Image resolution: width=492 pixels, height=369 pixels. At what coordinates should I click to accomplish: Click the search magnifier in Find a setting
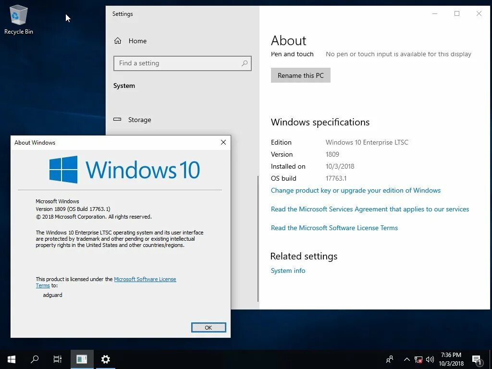245,63
